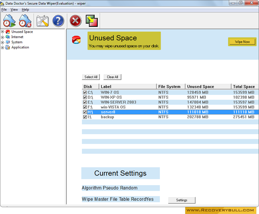
Task: Open the Settings button
Action: click(x=182, y=200)
